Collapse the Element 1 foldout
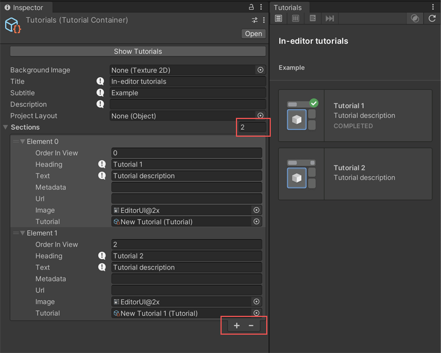This screenshot has width=441, height=353. tap(23, 233)
